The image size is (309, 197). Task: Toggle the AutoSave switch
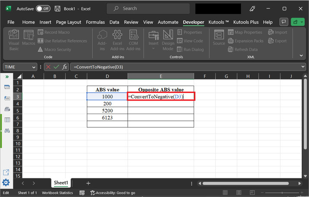point(43,9)
